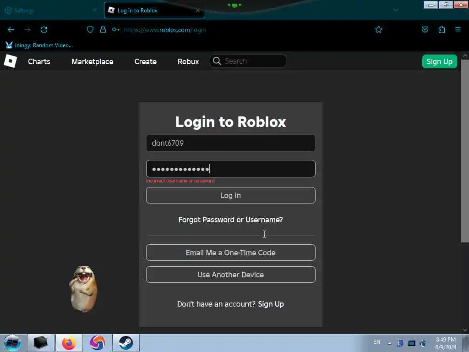Click the blue tray icon beside hidden-icons arrow

400,343
